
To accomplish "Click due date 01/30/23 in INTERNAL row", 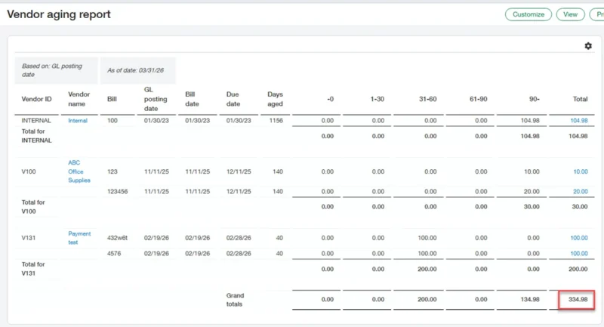I will (239, 121).
